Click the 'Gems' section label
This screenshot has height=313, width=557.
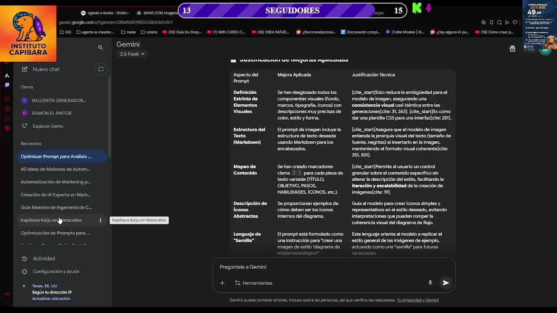[x=27, y=87]
